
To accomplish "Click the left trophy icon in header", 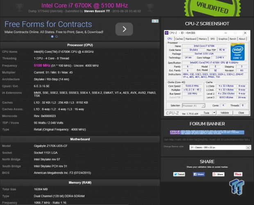I will click(19, 7).
